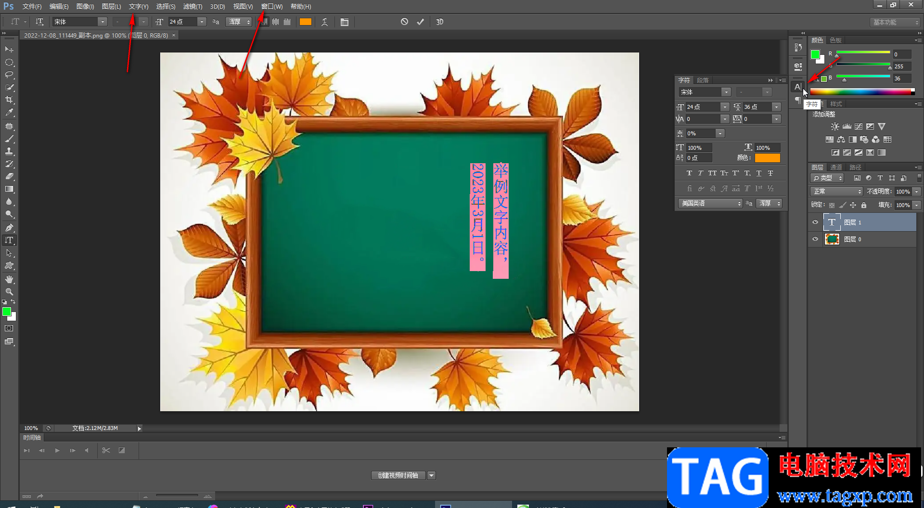
Task: Enable Faux Bold in Character panel
Action: point(689,173)
